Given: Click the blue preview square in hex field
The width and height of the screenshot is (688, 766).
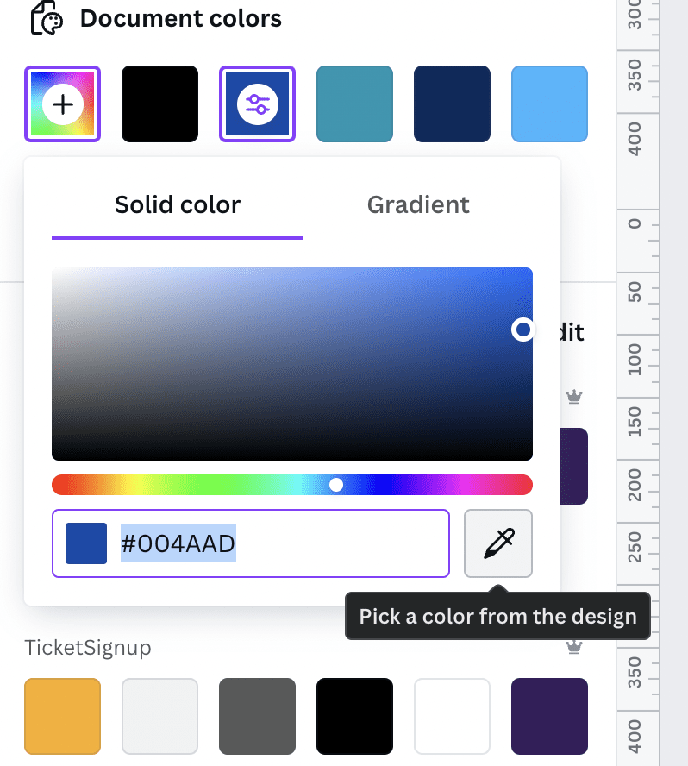Looking at the screenshot, I should click(x=86, y=543).
